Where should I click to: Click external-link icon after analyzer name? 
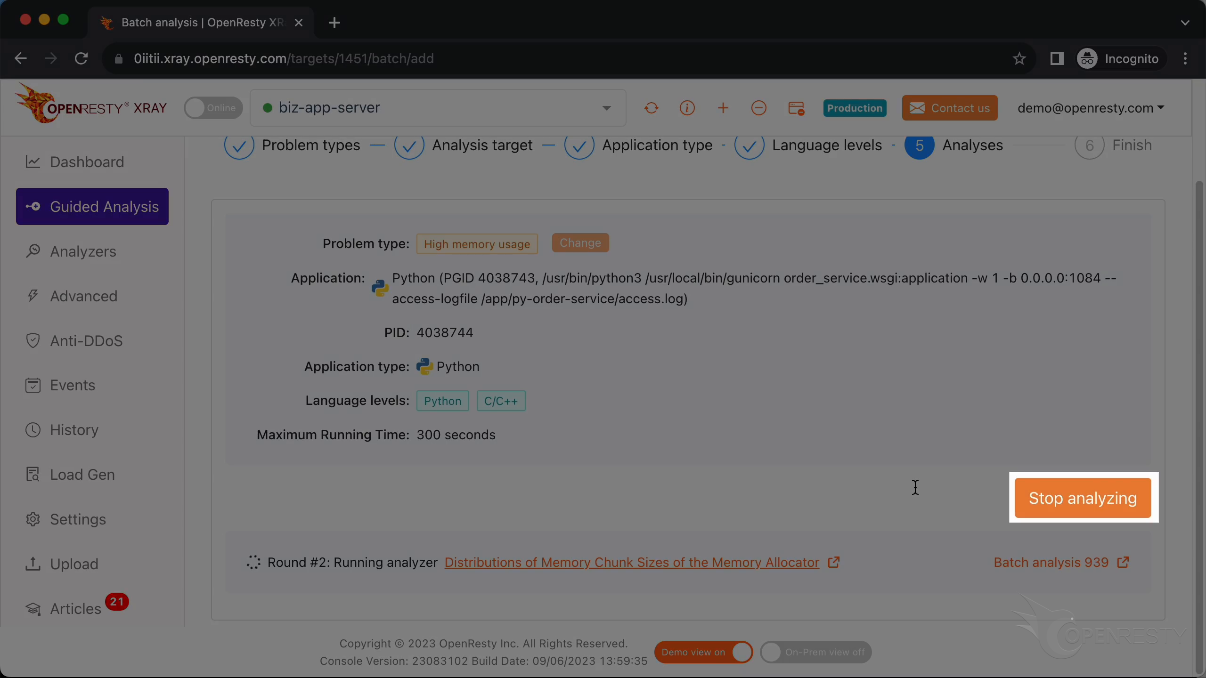[833, 562]
